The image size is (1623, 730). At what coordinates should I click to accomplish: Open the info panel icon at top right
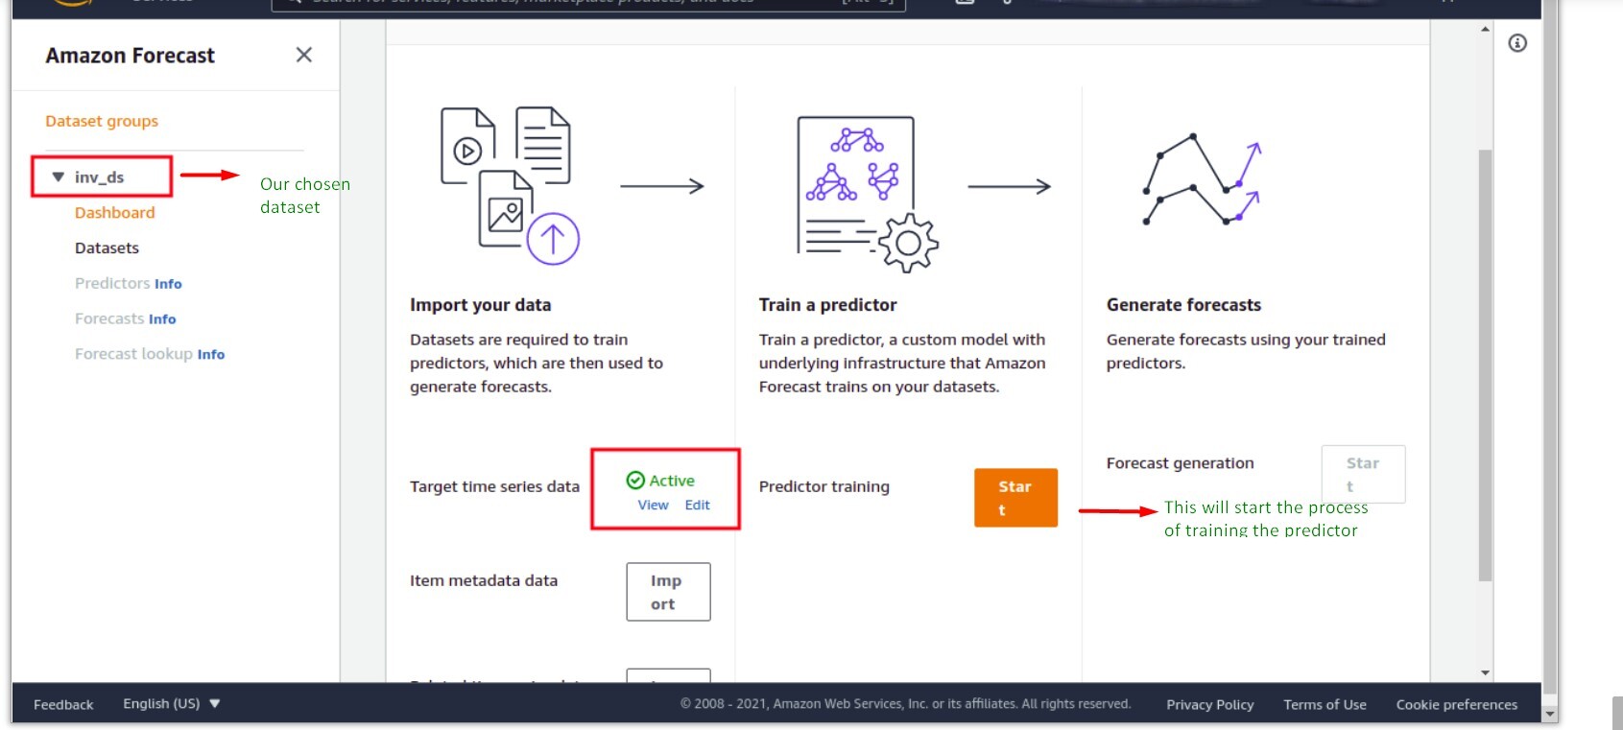[1517, 43]
